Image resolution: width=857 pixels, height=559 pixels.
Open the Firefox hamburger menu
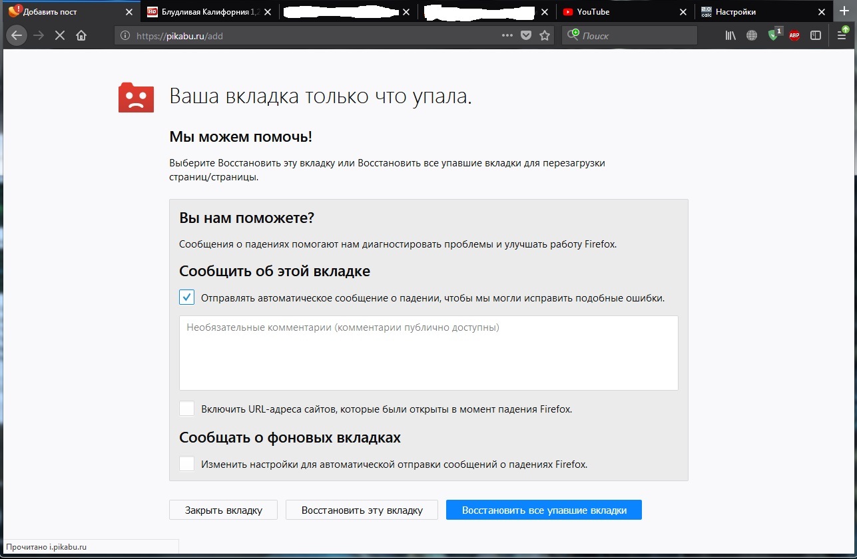tap(843, 35)
